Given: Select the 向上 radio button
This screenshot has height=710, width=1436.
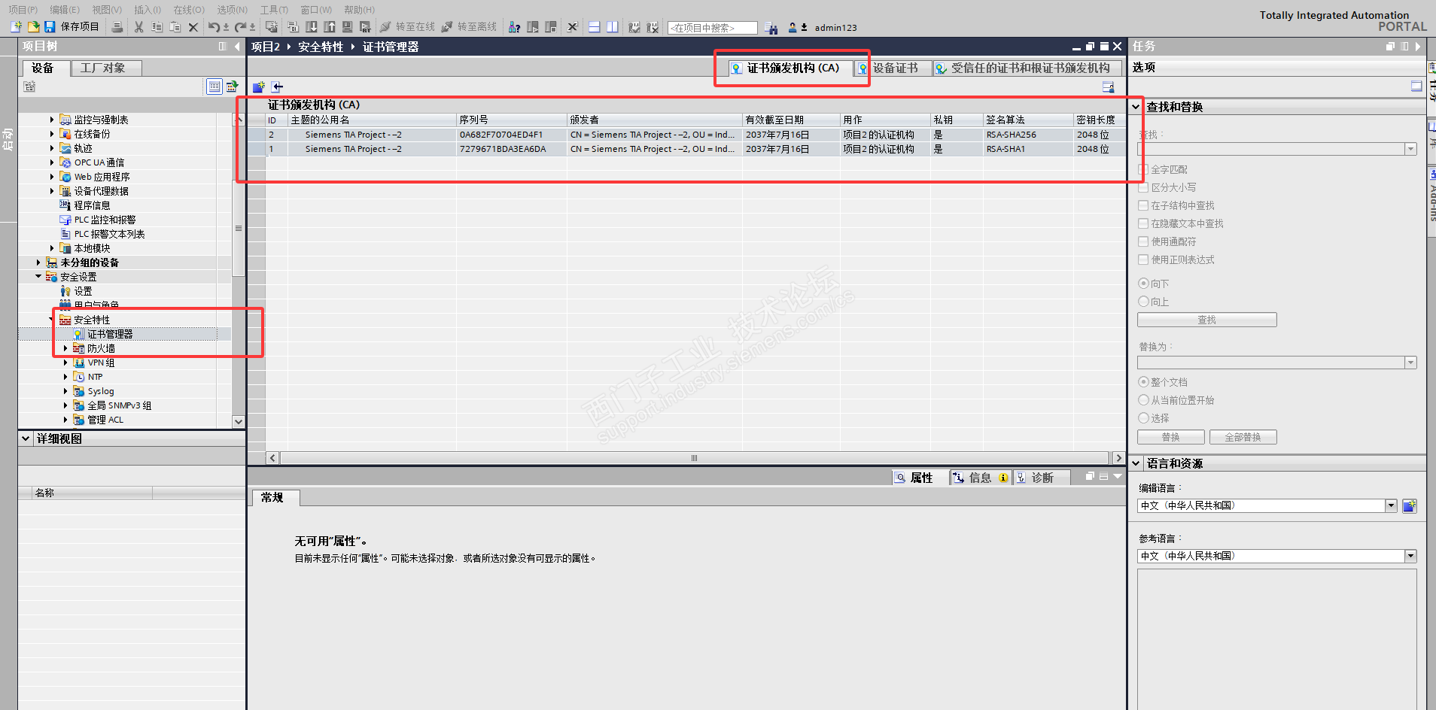Looking at the screenshot, I should tap(1144, 302).
